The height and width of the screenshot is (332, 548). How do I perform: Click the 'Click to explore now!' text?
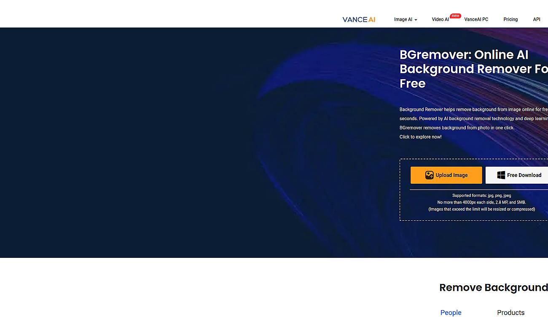[420, 137]
